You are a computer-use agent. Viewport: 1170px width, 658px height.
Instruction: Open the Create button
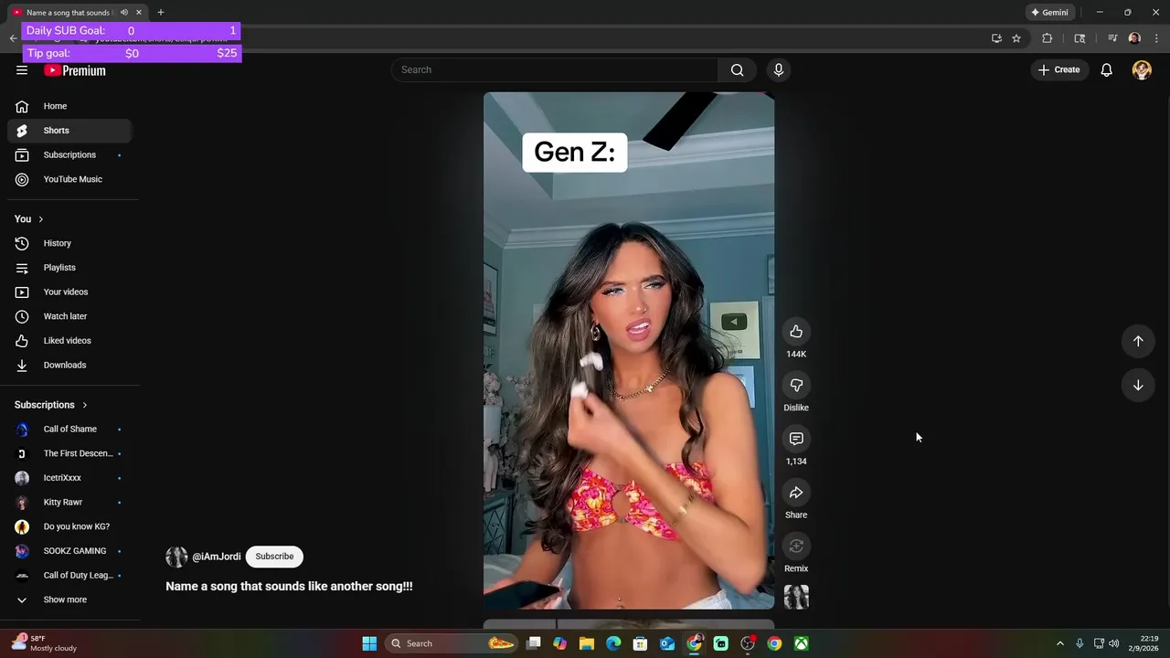1059,70
